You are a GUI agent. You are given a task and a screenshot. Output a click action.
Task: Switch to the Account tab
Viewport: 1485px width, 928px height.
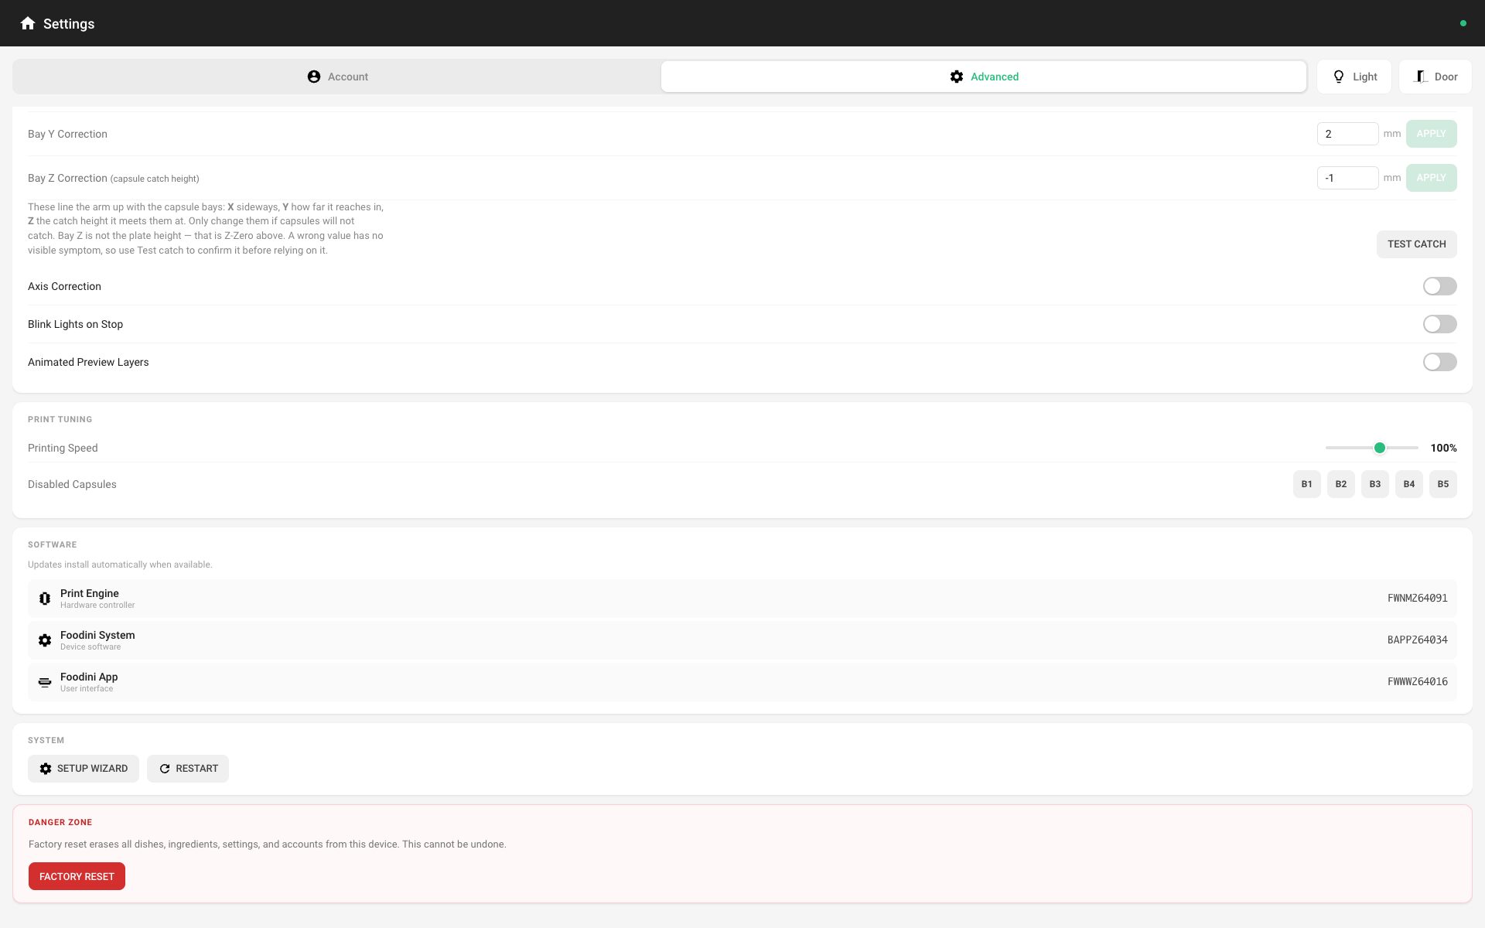tap(337, 77)
